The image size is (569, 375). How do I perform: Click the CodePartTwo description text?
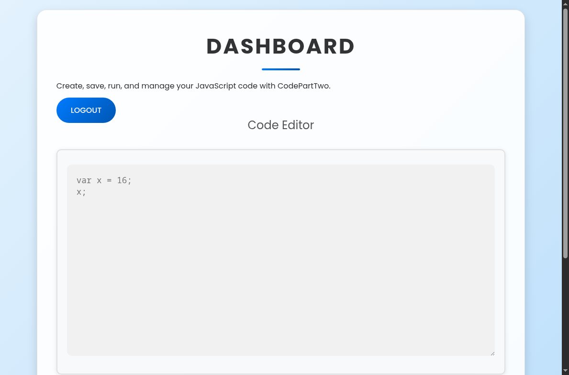193,86
